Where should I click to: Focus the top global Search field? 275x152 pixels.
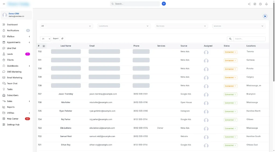click(135, 4)
